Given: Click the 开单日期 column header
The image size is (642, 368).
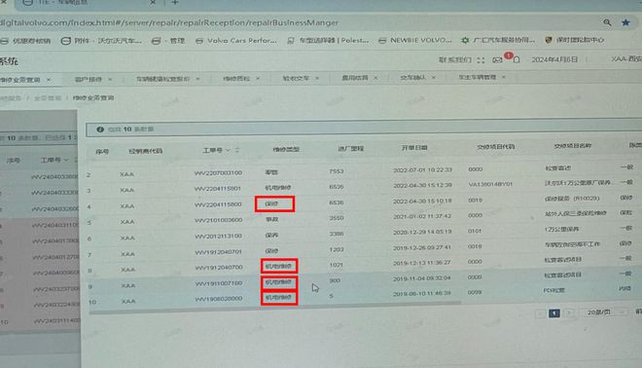Looking at the screenshot, I should (x=414, y=147).
